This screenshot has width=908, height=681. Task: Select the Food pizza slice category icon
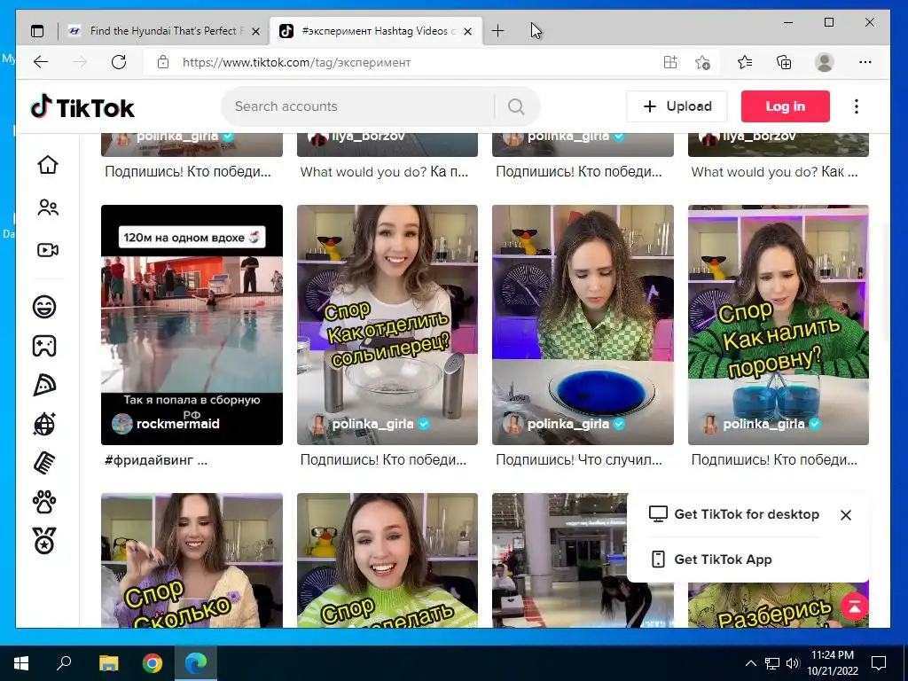44,385
